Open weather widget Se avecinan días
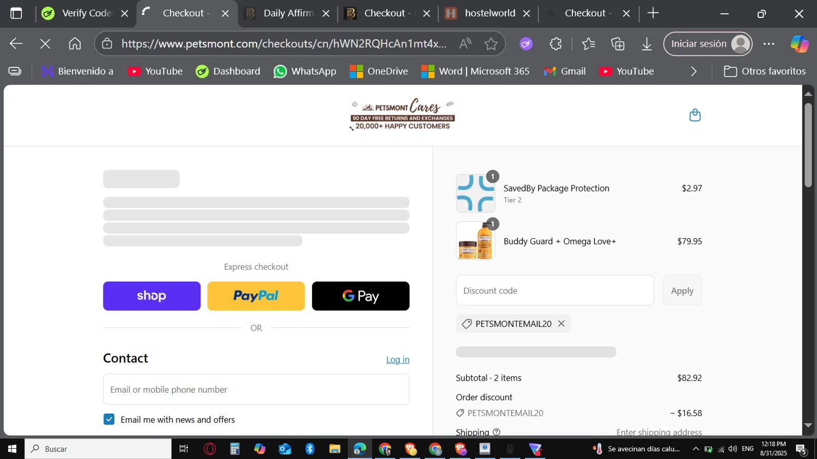 [636, 449]
